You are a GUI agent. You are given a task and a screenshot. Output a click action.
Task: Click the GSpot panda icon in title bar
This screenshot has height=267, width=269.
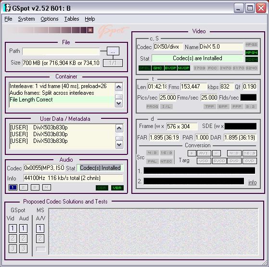(x=7, y=8)
